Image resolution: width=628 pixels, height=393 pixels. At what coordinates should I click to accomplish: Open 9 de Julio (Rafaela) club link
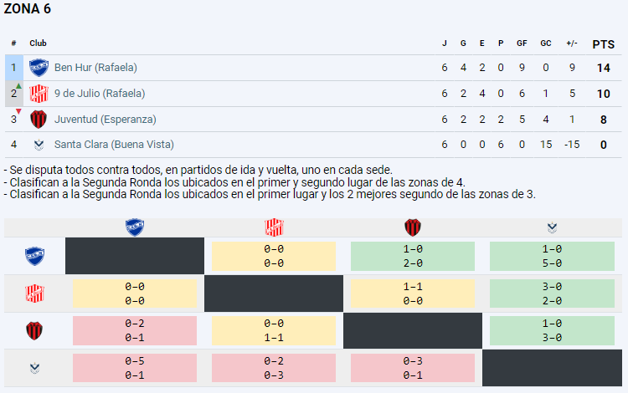(100, 94)
